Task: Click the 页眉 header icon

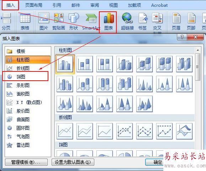Action: point(176,22)
